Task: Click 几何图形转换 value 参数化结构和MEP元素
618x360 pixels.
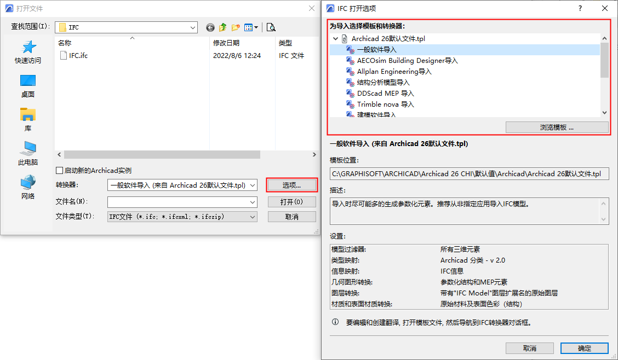Action: [x=474, y=282]
